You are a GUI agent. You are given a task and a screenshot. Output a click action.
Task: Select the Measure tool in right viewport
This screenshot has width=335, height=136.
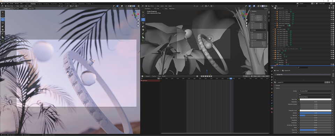click(x=143, y=37)
